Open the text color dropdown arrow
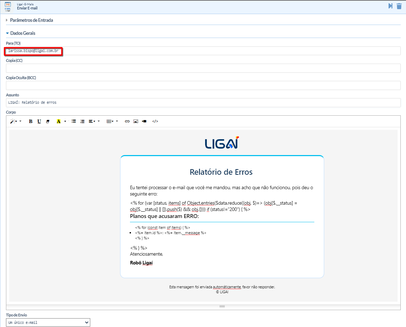The image size is (406, 327). click(x=65, y=121)
